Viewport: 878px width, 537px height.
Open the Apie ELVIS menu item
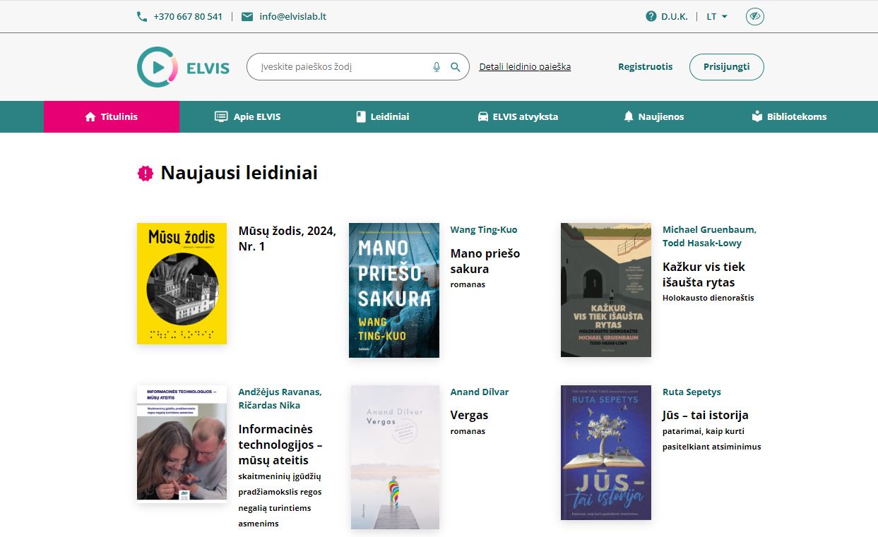pos(247,116)
